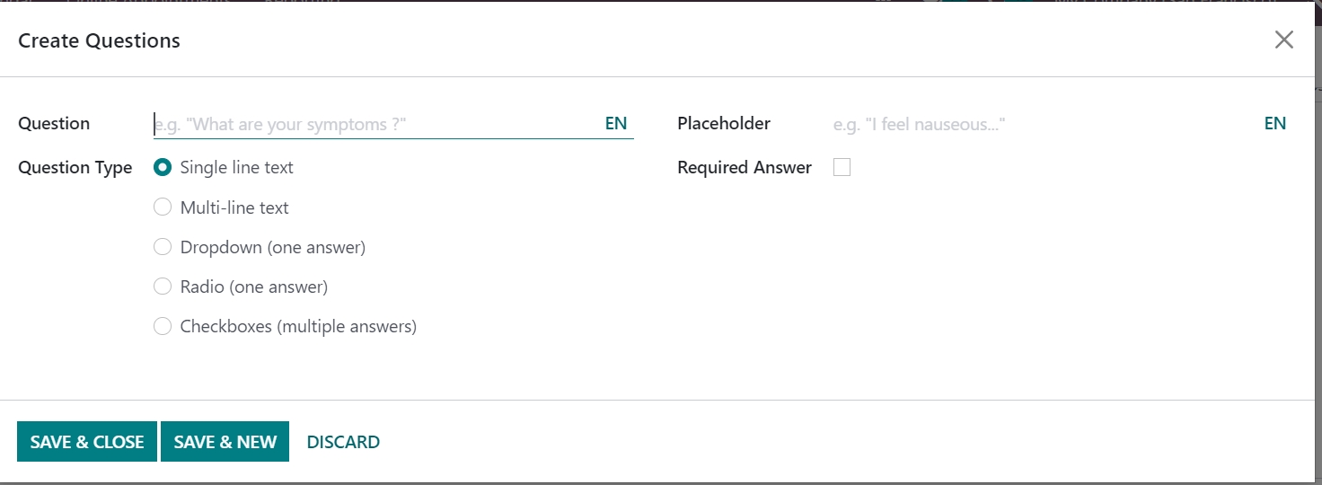
Task: Enable the Required Answer checkbox
Action: click(x=842, y=168)
